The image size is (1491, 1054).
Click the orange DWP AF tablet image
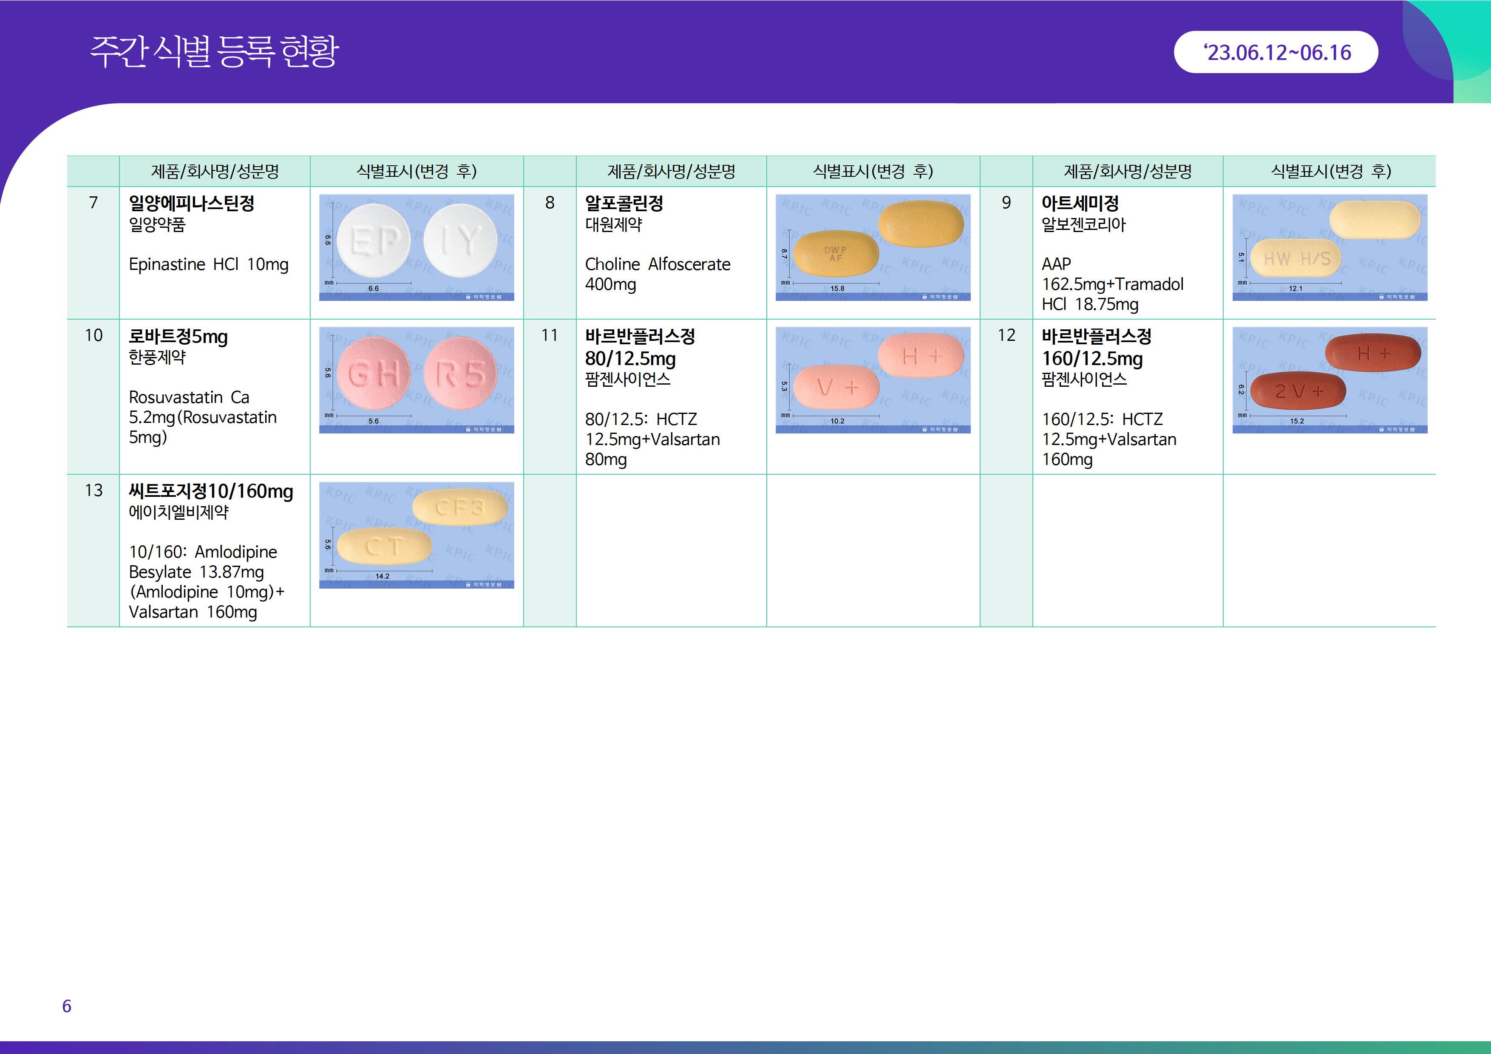873,247
